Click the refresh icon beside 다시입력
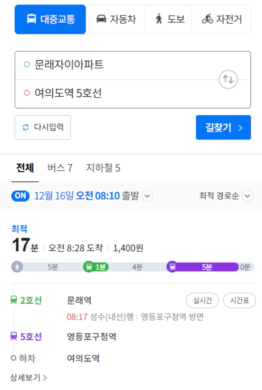Image resolution: width=262 pixels, height=390 pixels. pyautogui.click(x=25, y=127)
